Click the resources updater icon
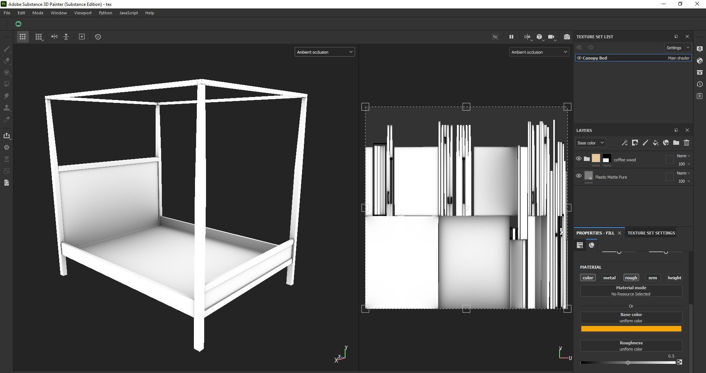Image resolution: width=706 pixels, height=373 pixels. tap(7, 183)
